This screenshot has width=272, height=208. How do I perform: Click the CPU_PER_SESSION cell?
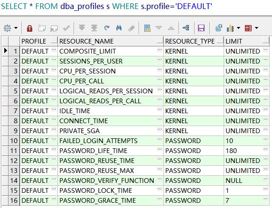pos(111,71)
